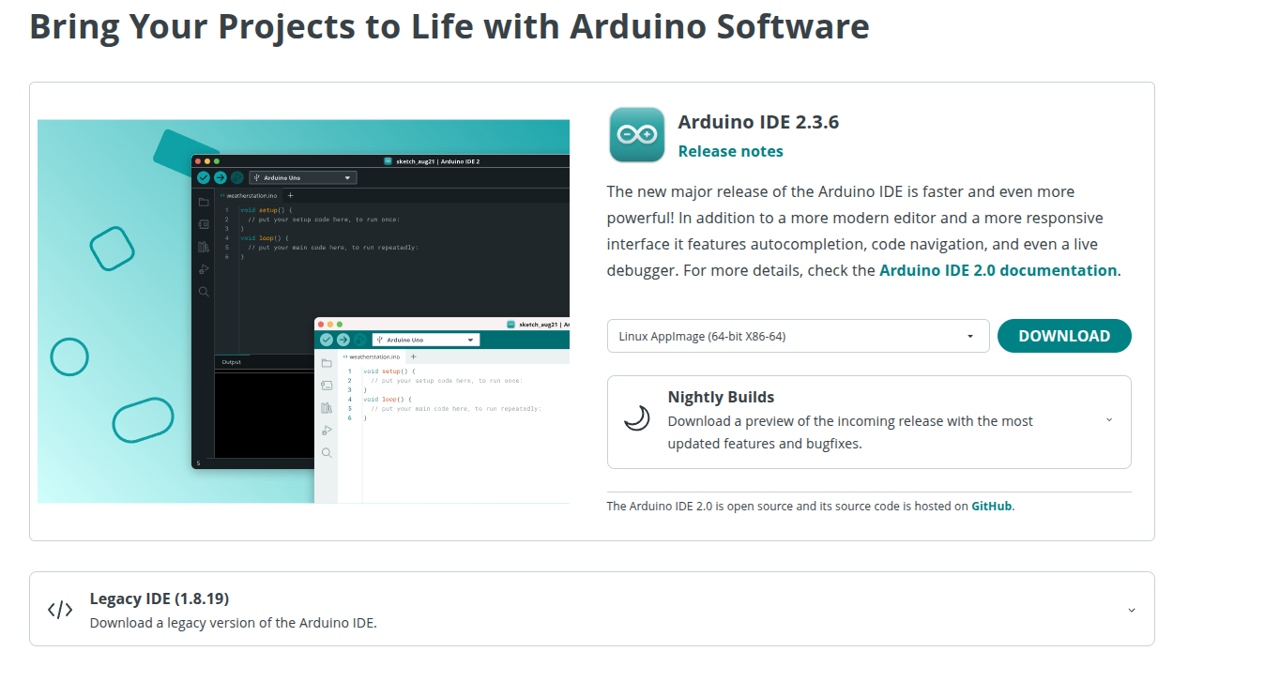This screenshot has height=697, width=1280.
Task: Open the Release notes link
Action: pyautogui.click(x=730, y=151)
